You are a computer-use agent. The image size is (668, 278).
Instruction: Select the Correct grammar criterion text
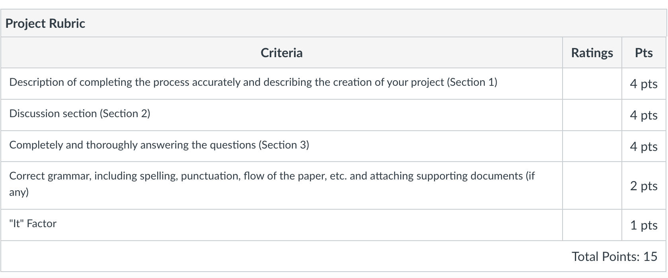pos(272,176)
